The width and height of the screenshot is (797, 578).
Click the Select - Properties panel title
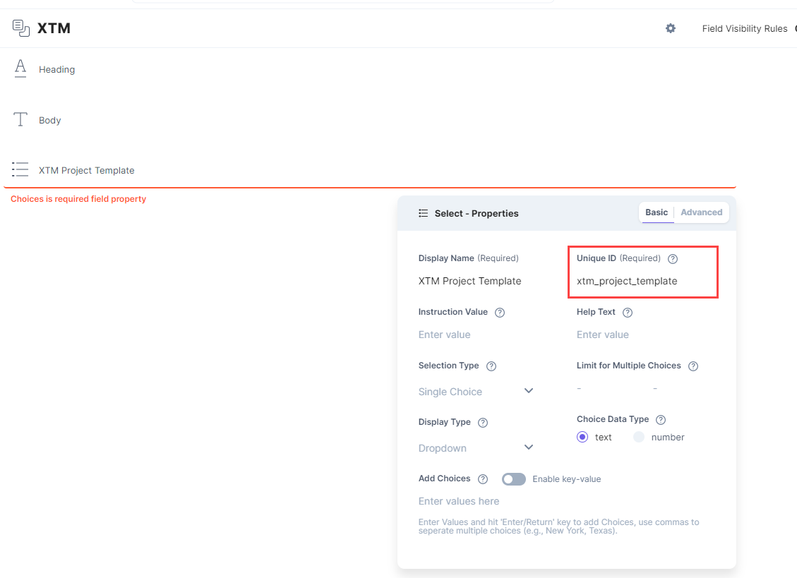click(x=477, y=214)
